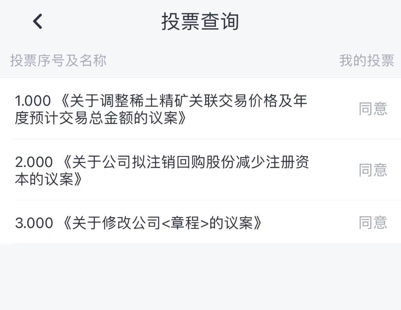Viewport: 401px width, 310px height.
Task: Click 同意 vote status for proposal 2.000
Action: 373,170
